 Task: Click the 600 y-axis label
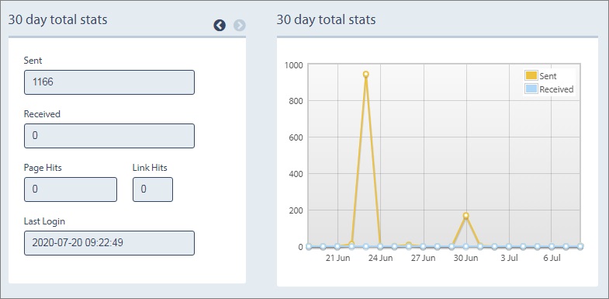coord(296,137)
